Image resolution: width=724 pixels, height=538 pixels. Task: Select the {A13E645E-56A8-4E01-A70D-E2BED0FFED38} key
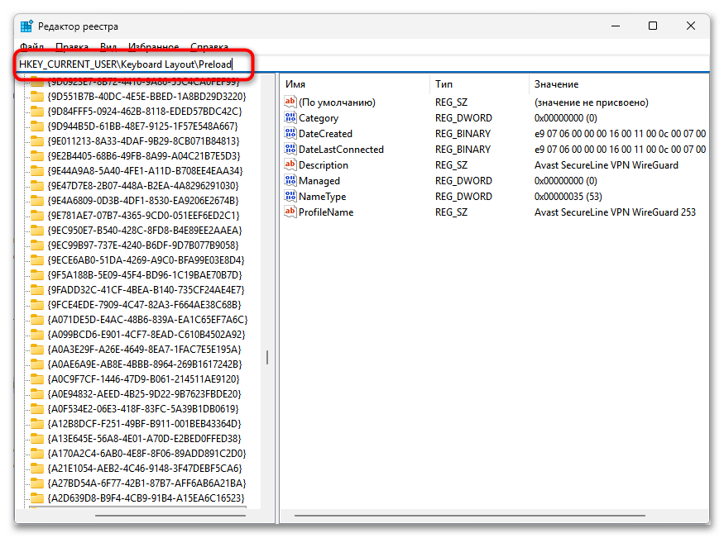(145, 439)
